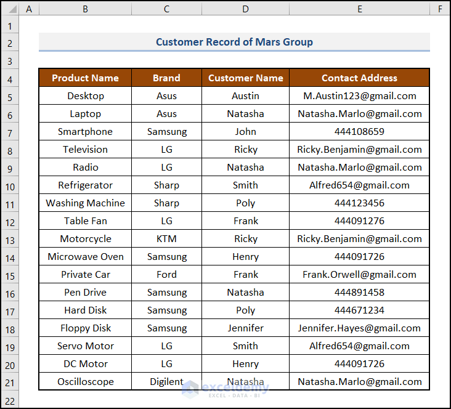451x409 pixels.
Task: Select column C header
Action: 166,9
